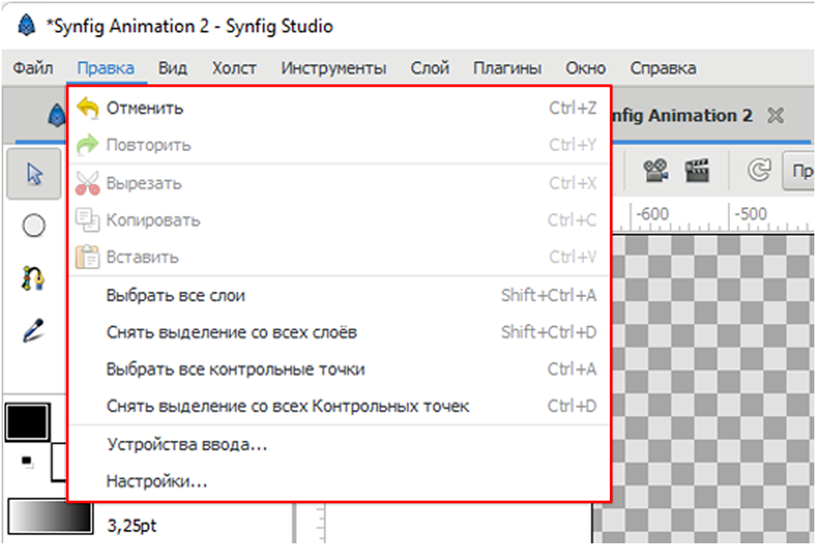This screenshot has height=545, width=816.
Task: Choose Отменить from the menu
Action: (340, 108)
